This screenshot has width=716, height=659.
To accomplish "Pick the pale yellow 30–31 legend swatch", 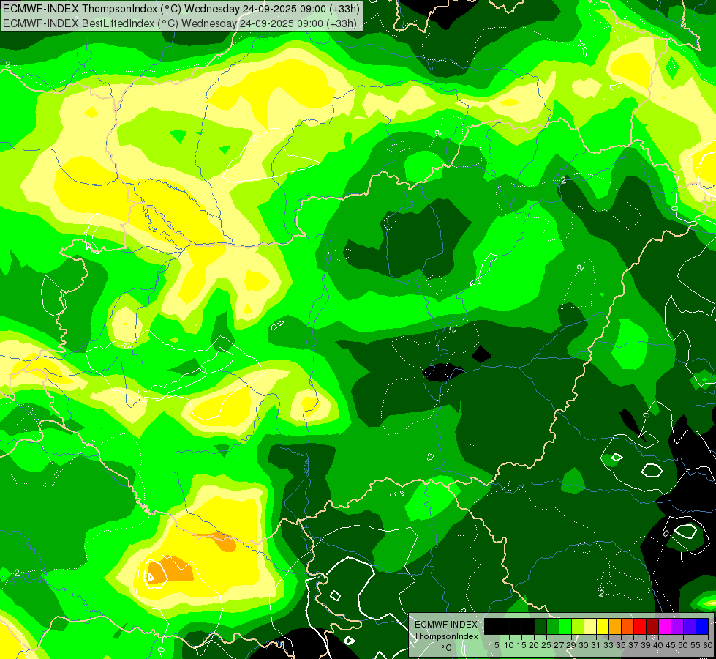I will [590, 626].
